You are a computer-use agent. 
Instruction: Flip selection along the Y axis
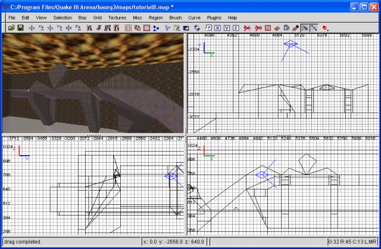(x=50, y=28)
